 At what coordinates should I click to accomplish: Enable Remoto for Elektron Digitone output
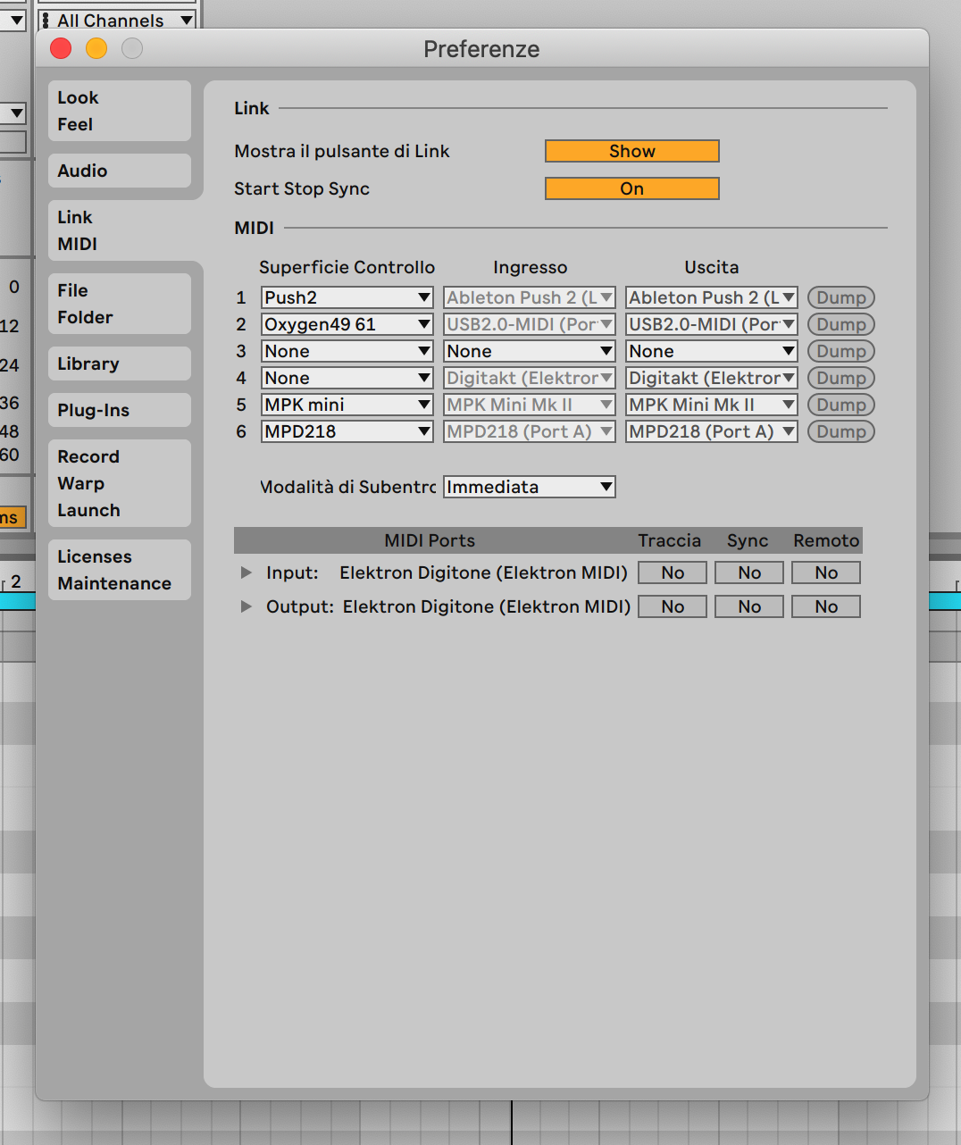[826, 606]
